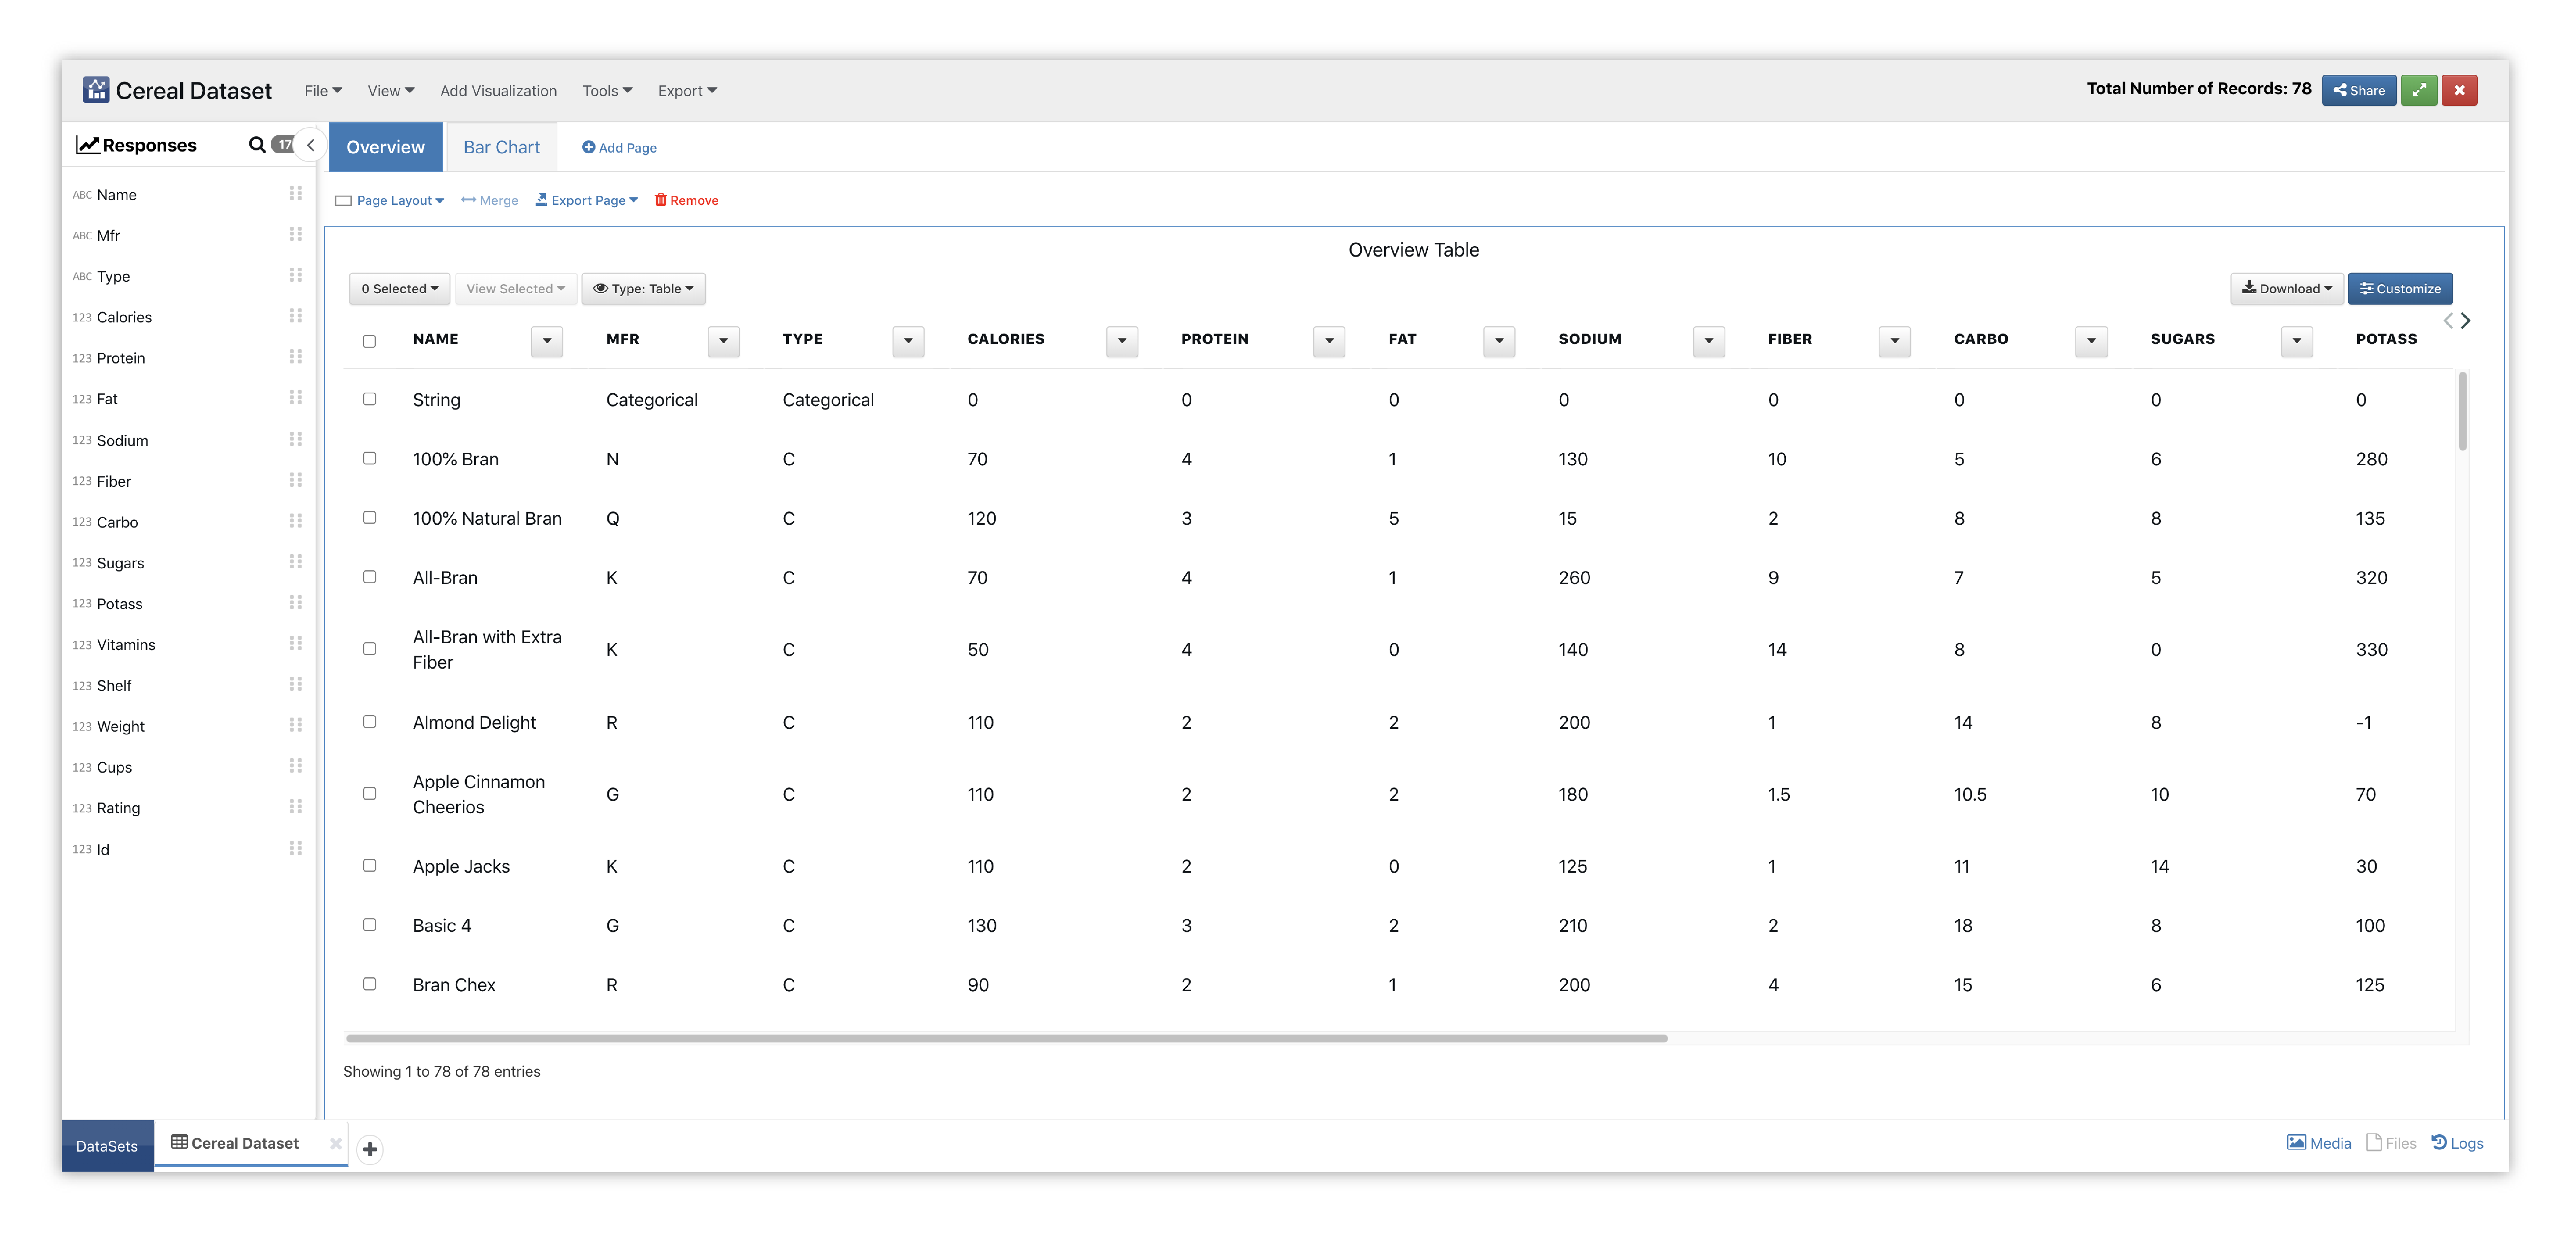Click the red close X button
2576x1239 pixels.
(x=2459, y=90)
